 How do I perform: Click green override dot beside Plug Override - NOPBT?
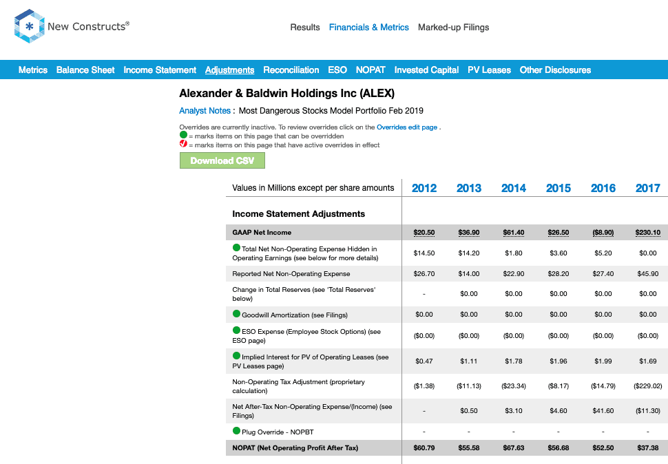236,431
